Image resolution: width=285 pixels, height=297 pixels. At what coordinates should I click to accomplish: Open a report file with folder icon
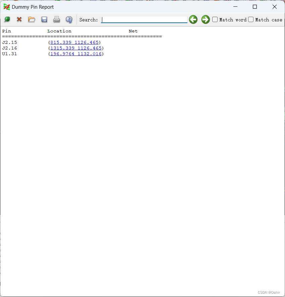click(32, 19)
